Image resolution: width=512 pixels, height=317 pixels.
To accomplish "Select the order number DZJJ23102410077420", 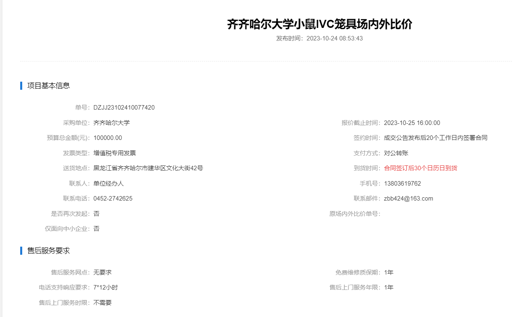I will point(124,108).
